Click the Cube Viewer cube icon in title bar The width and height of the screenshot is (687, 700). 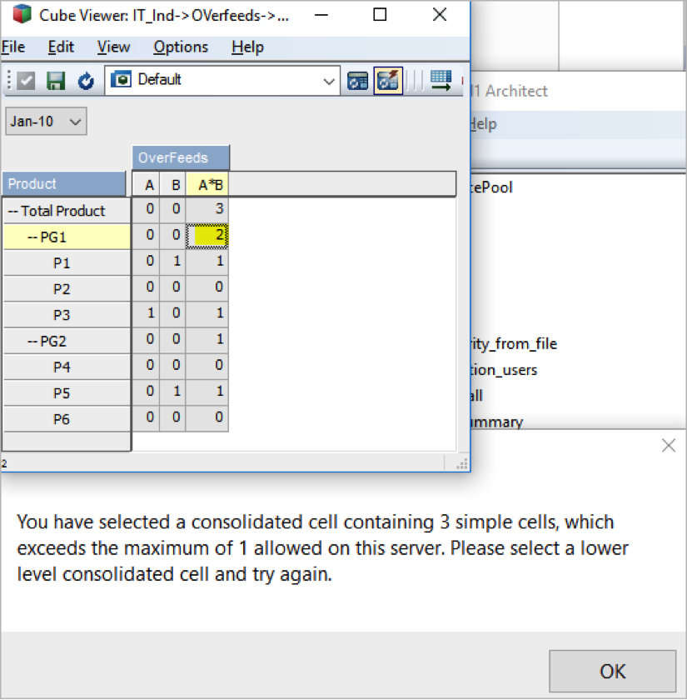pyautogui.click(x=22, y=15)
